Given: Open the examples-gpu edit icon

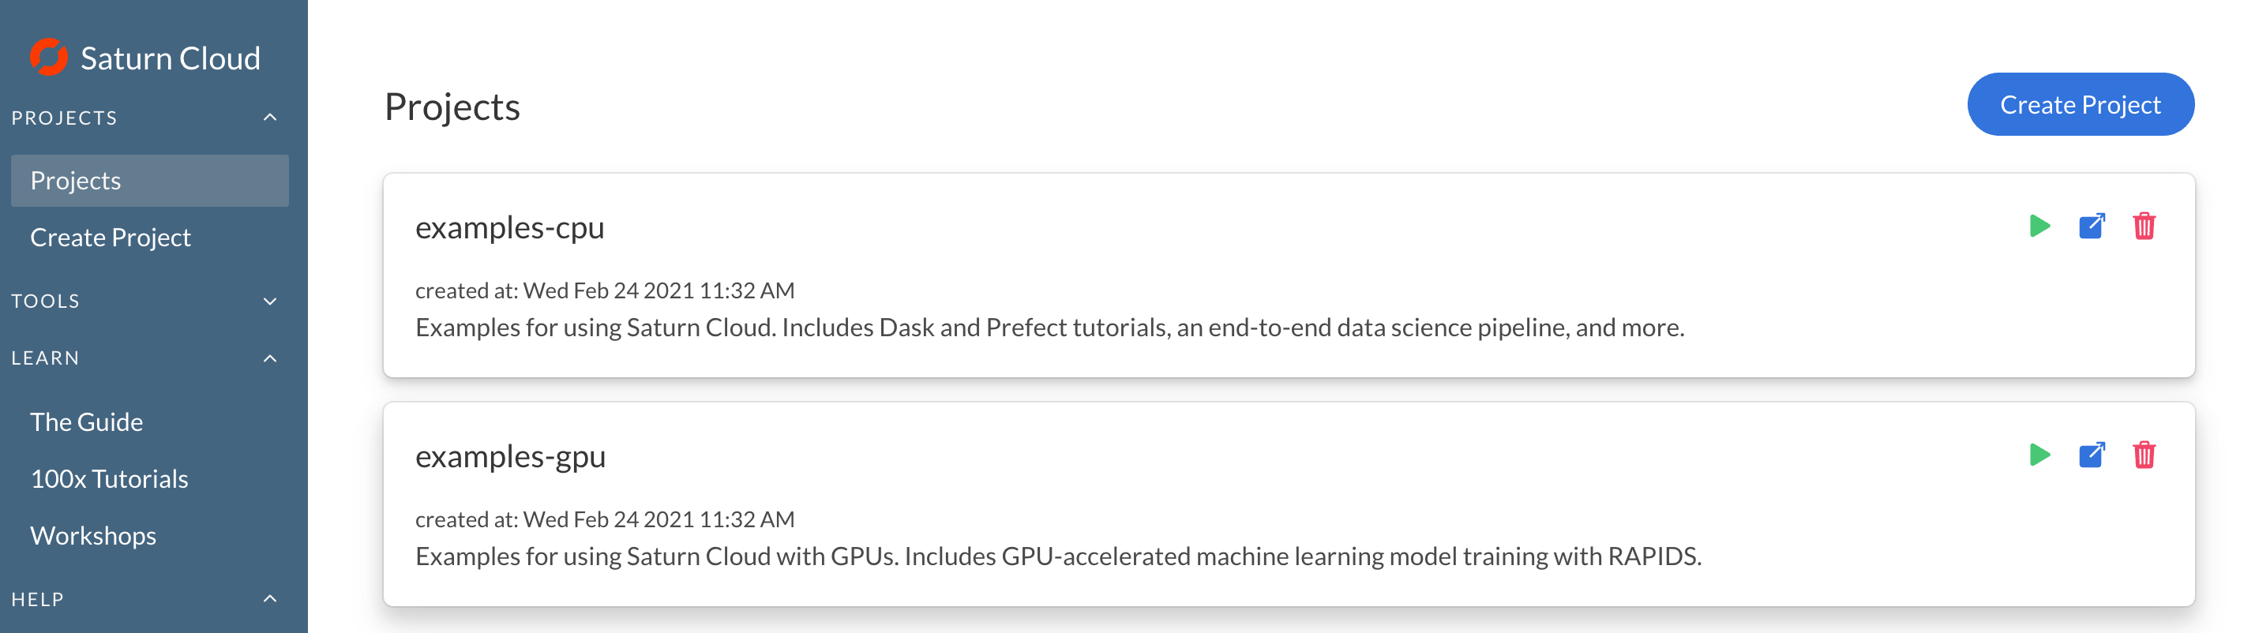Looking at the screenshot, I should tap(2092, 455).
